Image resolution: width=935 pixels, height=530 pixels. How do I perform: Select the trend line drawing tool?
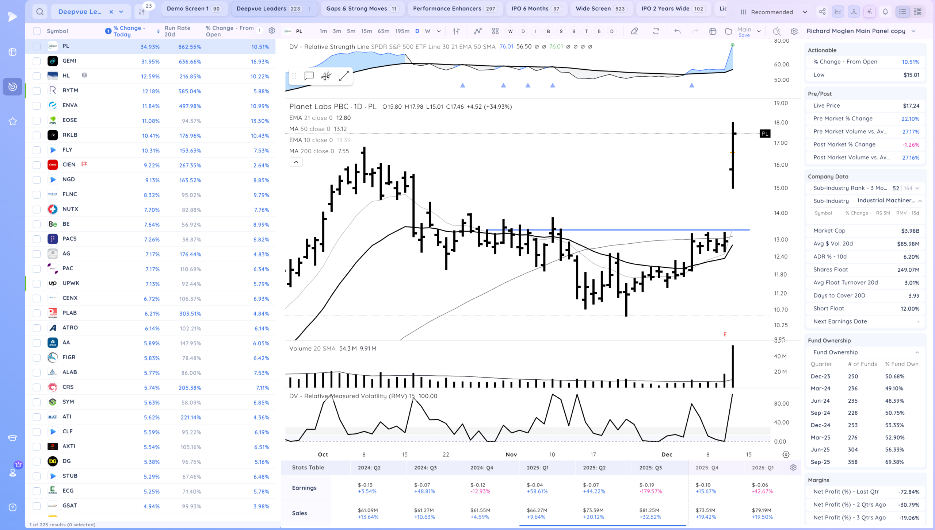point(344,76)
